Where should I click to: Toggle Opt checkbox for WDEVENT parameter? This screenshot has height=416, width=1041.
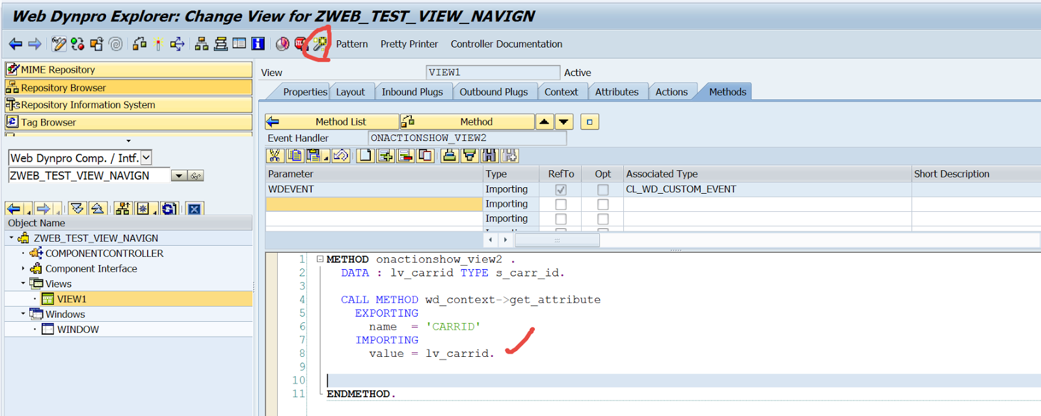point(602,189)
